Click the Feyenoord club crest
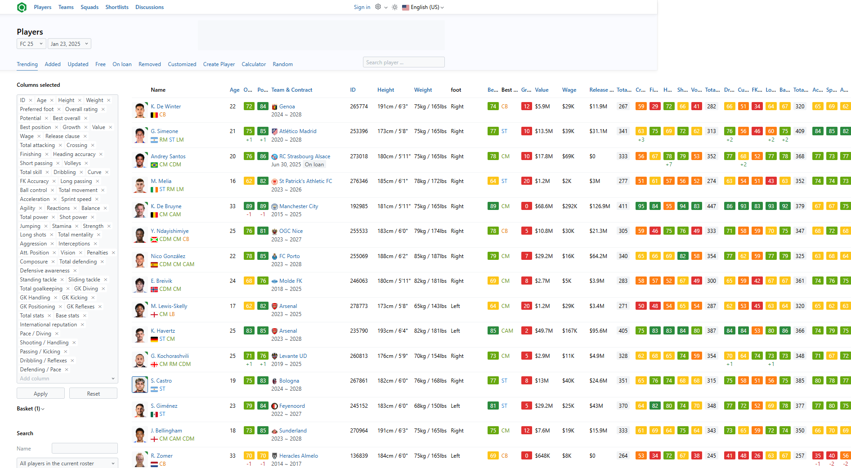851x468 pixels. (x=274, y=406)
